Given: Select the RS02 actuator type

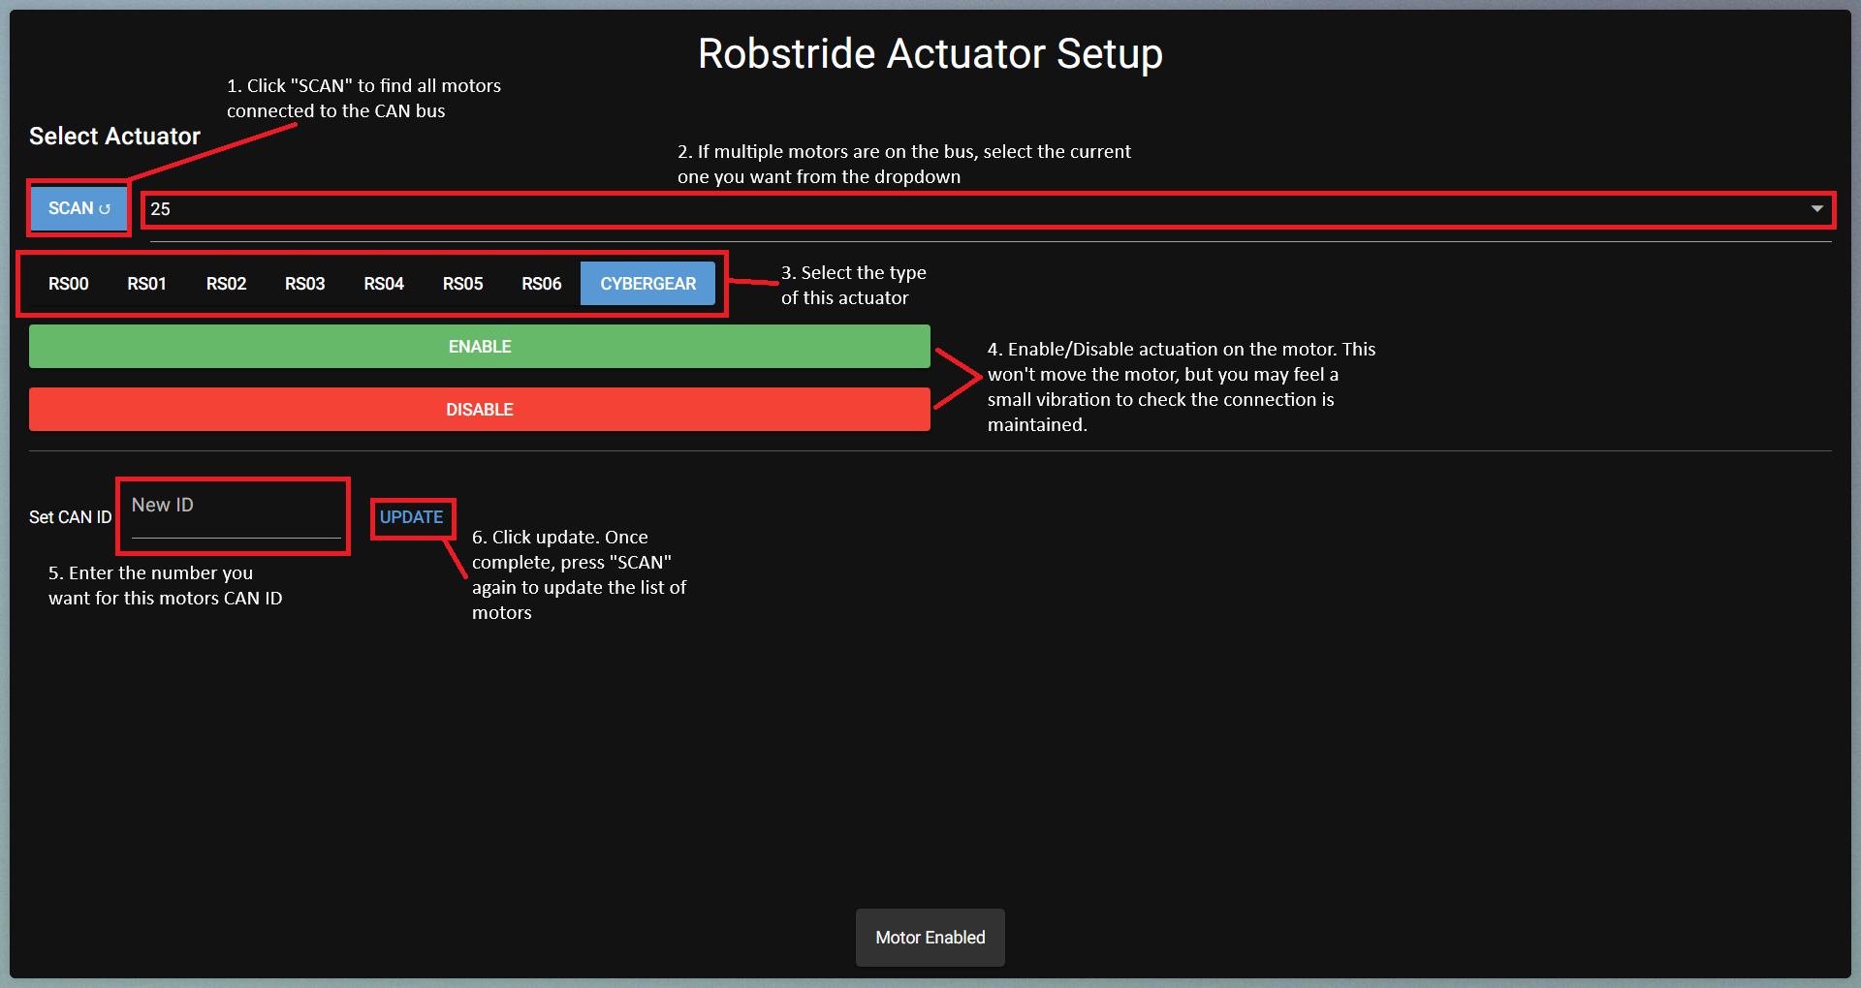Looking at the screenshot, I should (x=226, y=284).
